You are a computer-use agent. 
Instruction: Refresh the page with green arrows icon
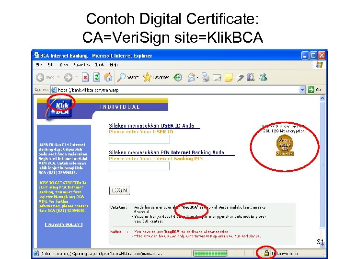tap(97, 77)
